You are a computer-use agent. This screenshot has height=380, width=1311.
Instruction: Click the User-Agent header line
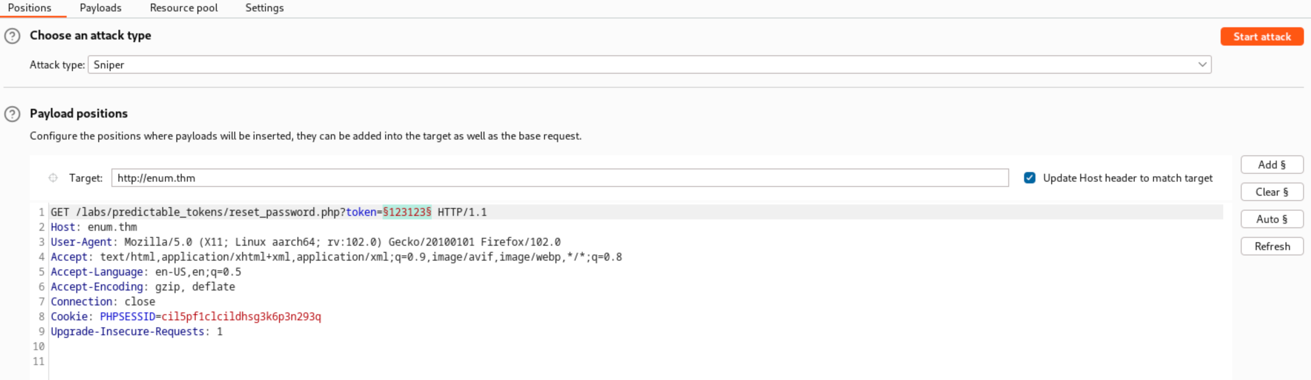(x=305, y=242)
